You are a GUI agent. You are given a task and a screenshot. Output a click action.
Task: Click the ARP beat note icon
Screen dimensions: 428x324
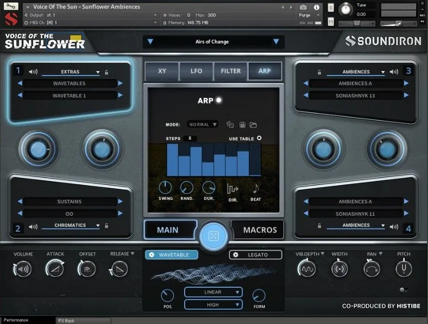pyautogui.click(x=256, y=188)
